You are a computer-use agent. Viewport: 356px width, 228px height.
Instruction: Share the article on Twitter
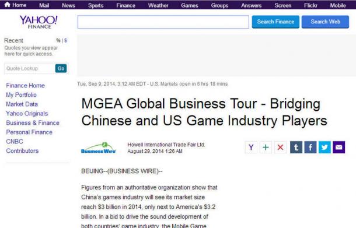(324, 147)
